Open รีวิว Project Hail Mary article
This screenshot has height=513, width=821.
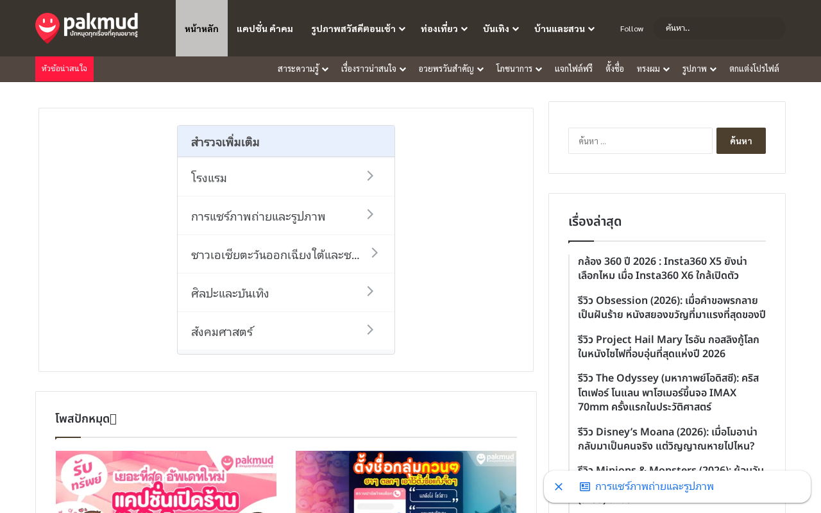click(668, 346)
